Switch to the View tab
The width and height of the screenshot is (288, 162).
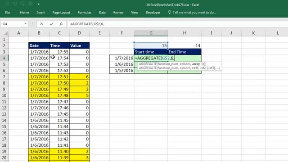point(135,13)
